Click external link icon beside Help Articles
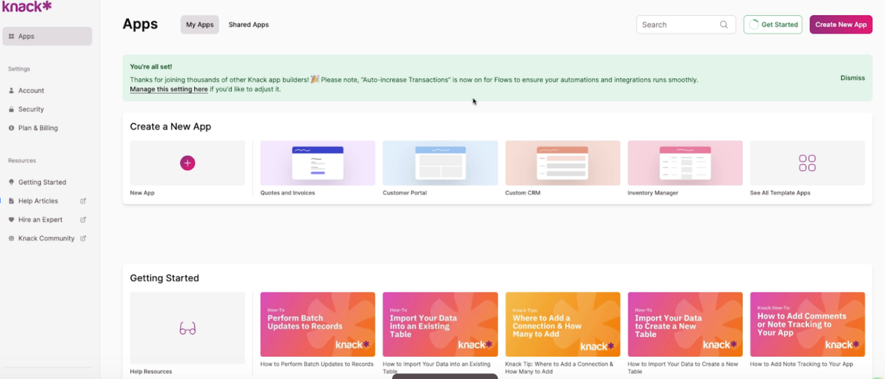 (x=83, y=201)
